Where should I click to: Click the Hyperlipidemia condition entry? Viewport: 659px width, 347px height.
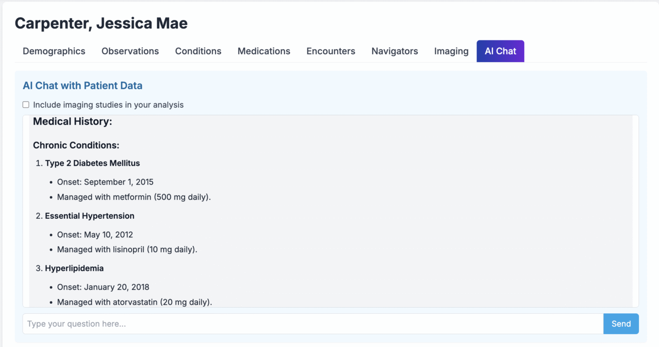click(x=74, y=268)
